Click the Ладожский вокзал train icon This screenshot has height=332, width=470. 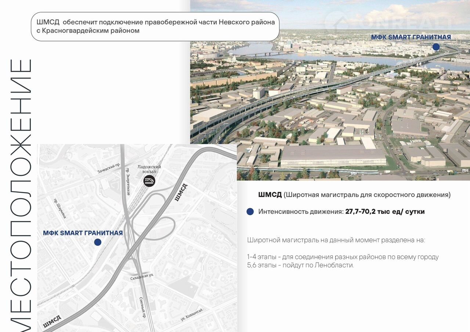pos(149,181)
